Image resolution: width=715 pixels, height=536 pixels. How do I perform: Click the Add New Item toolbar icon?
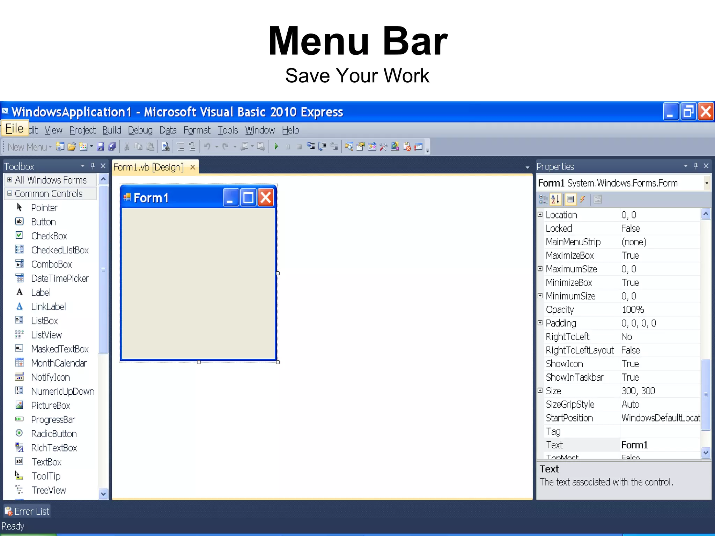click(x=83, y=147)
